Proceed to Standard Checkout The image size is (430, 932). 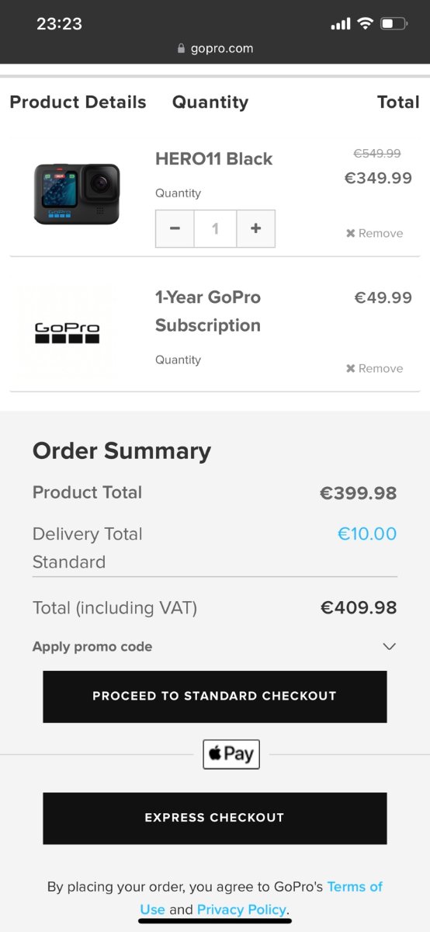point(215,697)
